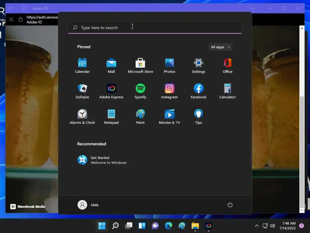Open the Mail app
310x233 pixels.
(111, 66)
